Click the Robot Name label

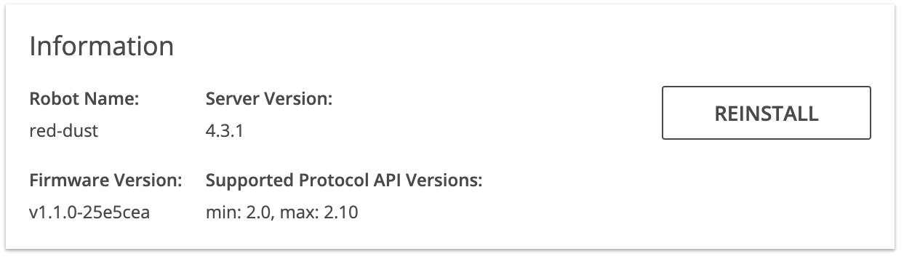tap(84, 99)
